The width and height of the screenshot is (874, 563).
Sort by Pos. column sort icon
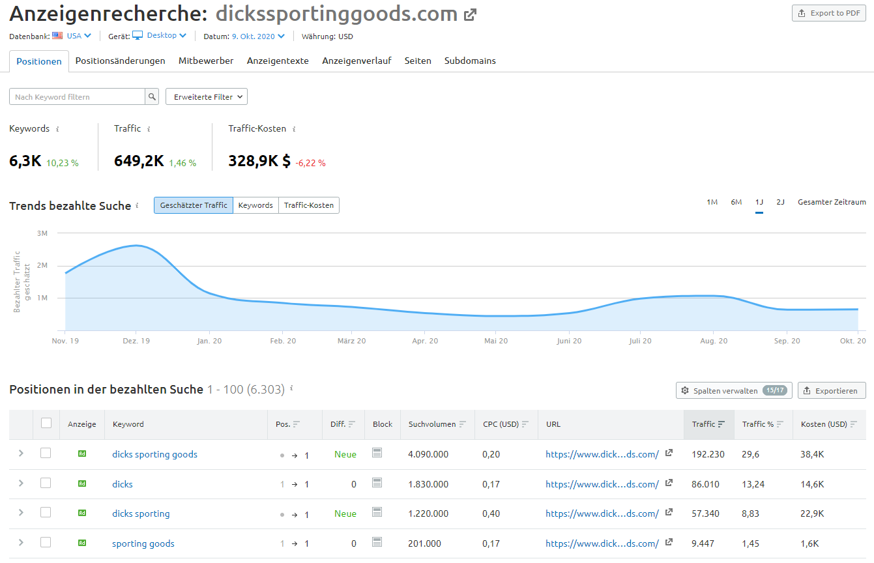click(x=297, y=424)
